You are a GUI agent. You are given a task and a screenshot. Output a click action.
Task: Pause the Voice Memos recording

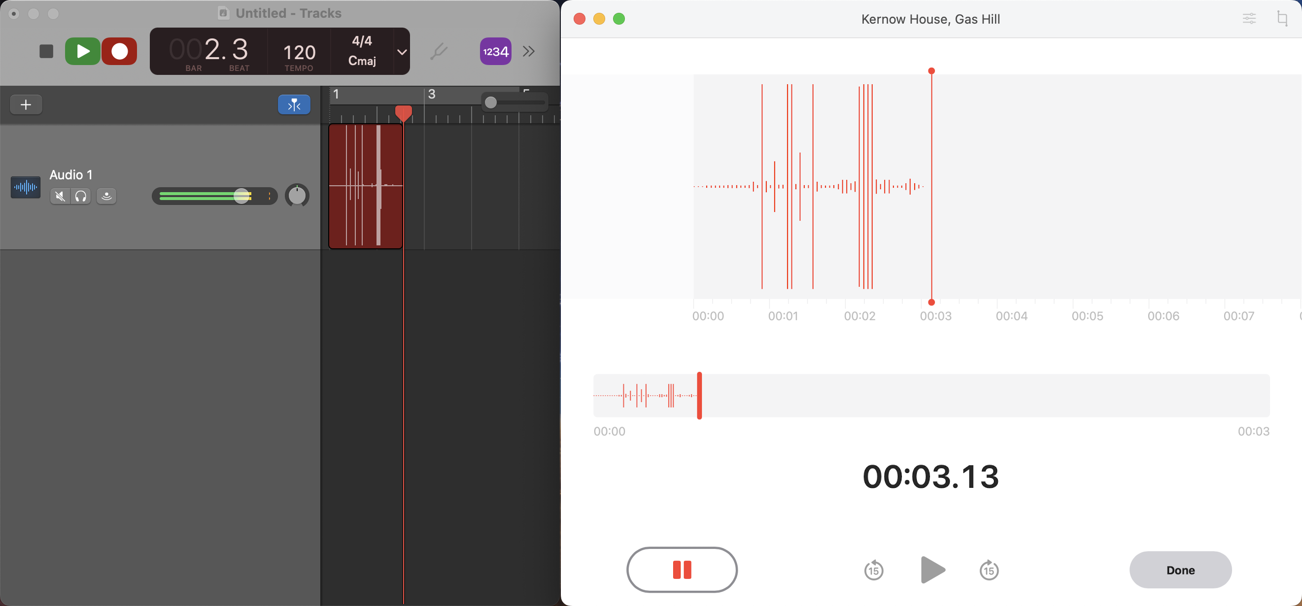click(682, 569)
